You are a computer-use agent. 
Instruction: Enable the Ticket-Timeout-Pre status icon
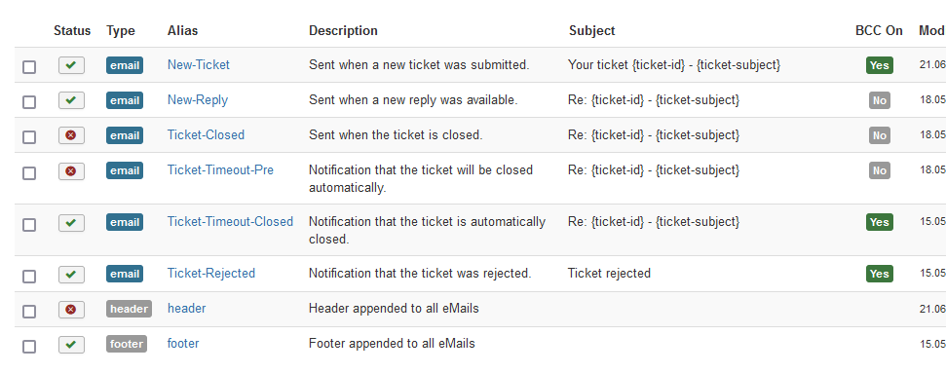coord(71,171)
